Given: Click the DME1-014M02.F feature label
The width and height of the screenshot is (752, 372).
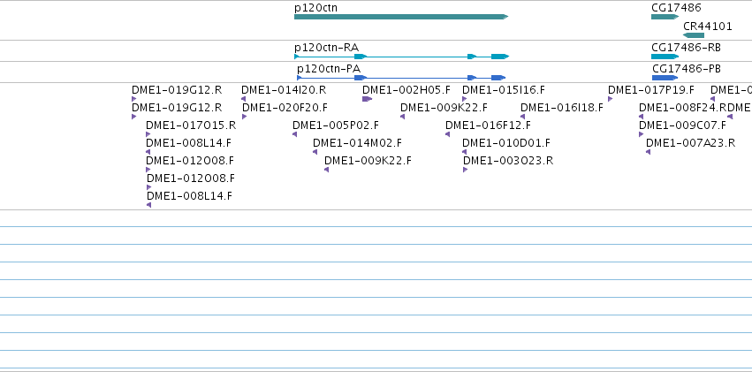Looking at the screenshot, I should pos(357,143).
